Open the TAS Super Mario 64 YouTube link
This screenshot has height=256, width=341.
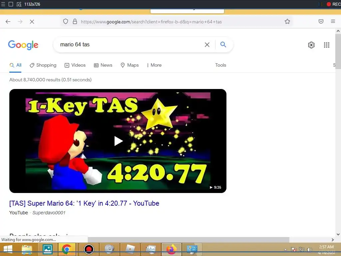pyautogui.click(x=84, y=203)
